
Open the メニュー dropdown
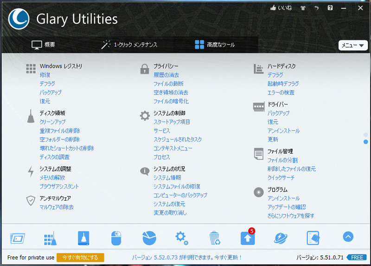tap(353, 45)
